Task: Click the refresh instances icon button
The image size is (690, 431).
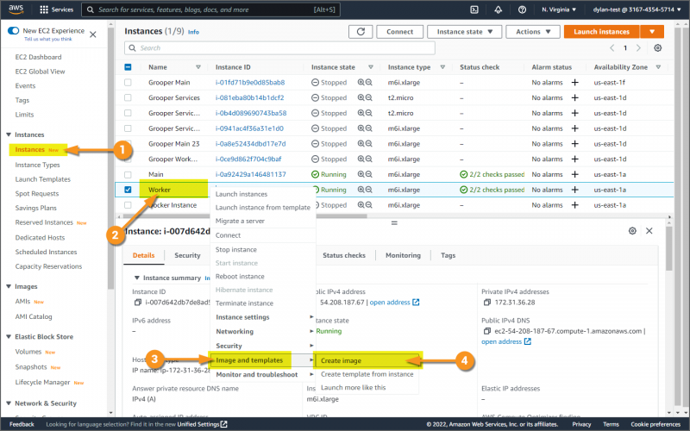Action: click(361, 32)
